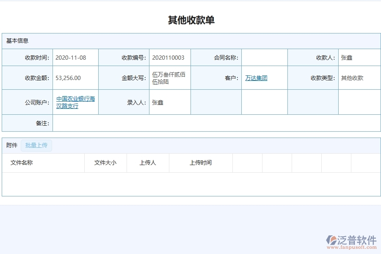Open the 中国农业银行海汉路支行 bank account link
The image size is (381, 254).
75,102
